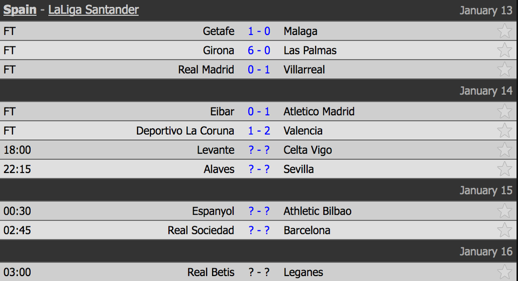Open the Getafe 1 - 0 score details
The image size is (518, 281).
point(259,31)
